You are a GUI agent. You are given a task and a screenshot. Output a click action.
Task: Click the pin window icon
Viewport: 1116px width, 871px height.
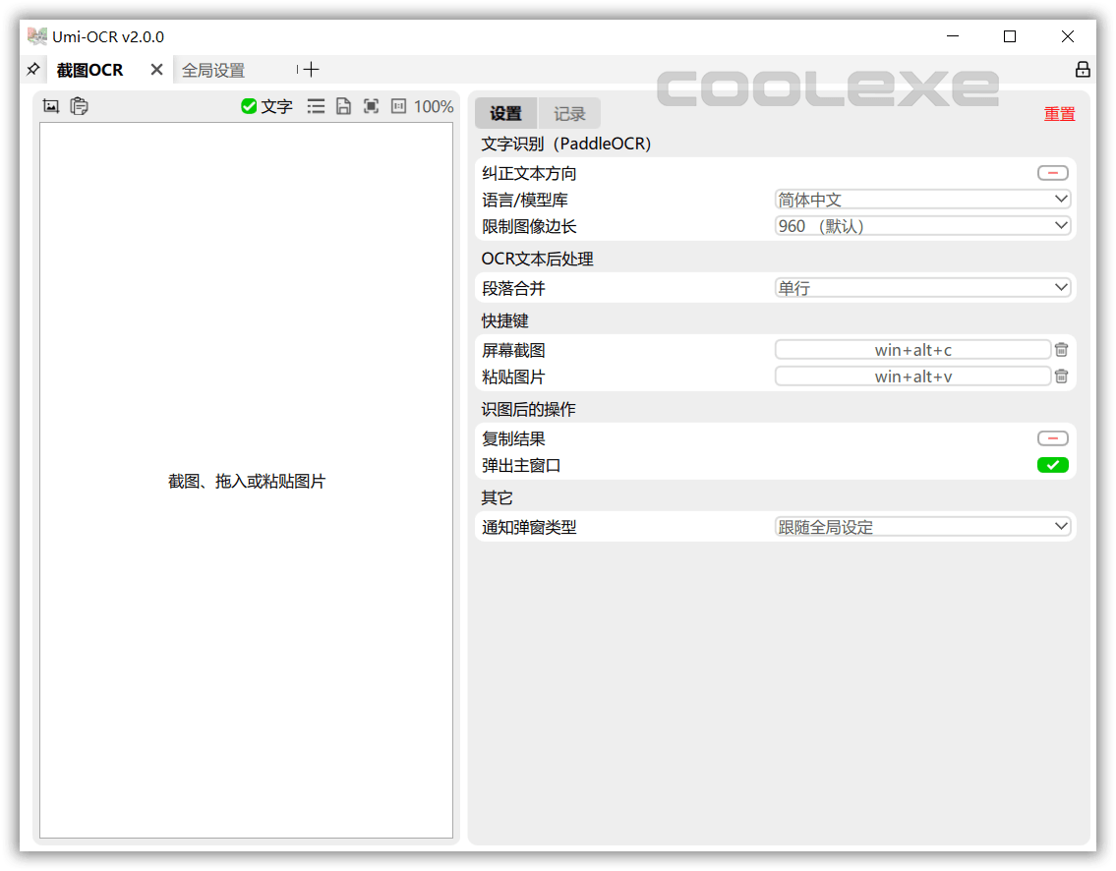click(32, 69)
